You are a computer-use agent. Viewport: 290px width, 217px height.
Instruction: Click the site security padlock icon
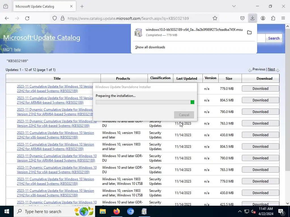pyautogui.click(x=63, y=18)
